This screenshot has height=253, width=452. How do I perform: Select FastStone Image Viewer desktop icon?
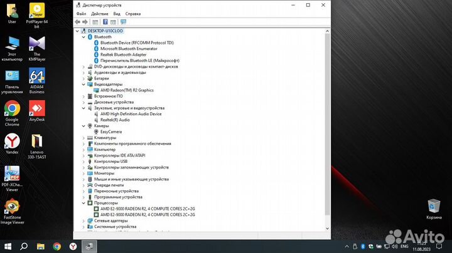click(x=12, y=211)
